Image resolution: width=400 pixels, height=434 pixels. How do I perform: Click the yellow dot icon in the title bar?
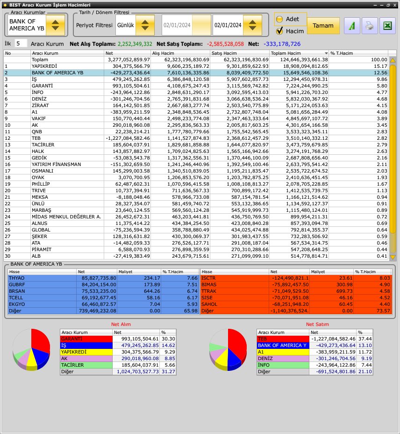click(5, 5)
